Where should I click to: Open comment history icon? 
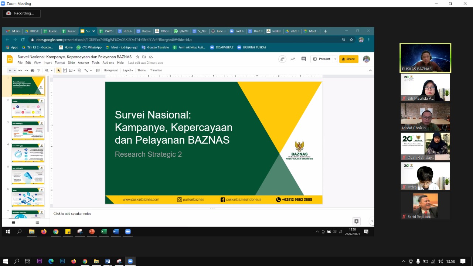(x=304, y=59)
